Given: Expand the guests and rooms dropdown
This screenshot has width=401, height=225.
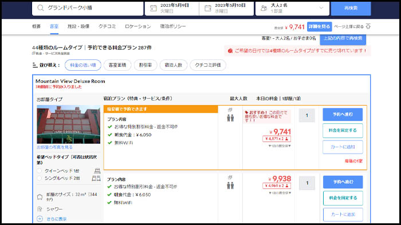Looking at the screenshot, I should 321,8.
